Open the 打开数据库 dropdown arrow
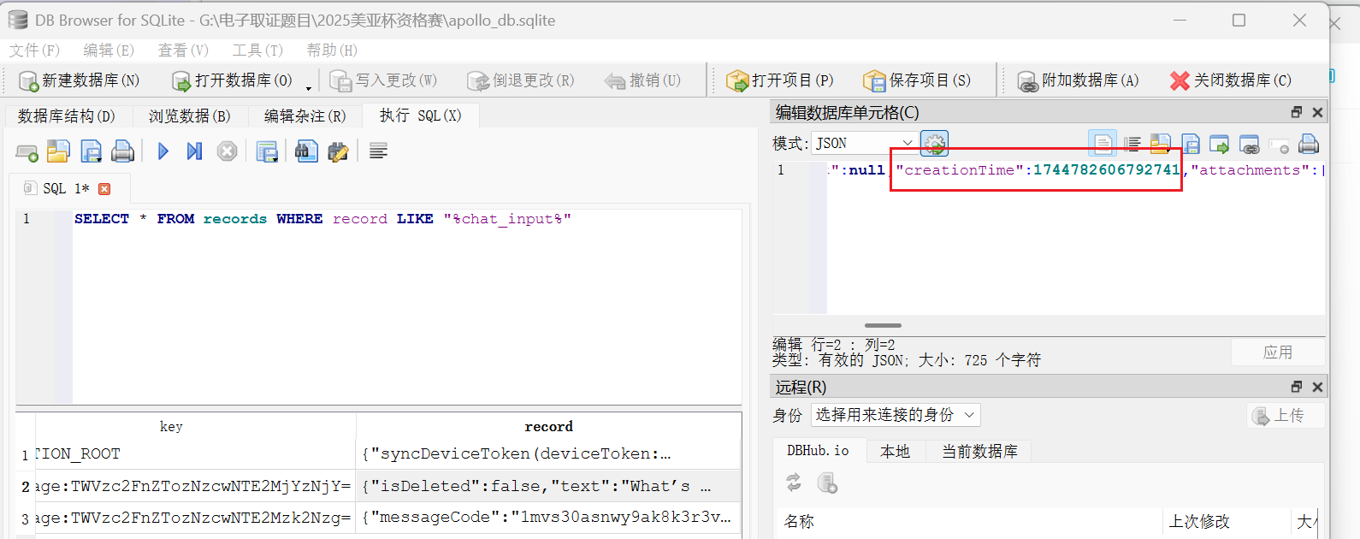 [309, 87]
